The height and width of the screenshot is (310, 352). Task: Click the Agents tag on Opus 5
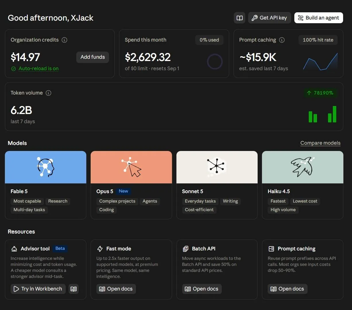150,201
